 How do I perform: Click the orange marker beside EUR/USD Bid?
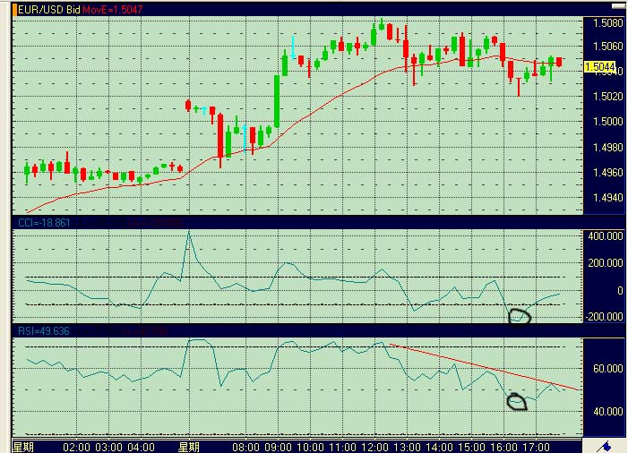pyautogui.click(x=15, y=10)
